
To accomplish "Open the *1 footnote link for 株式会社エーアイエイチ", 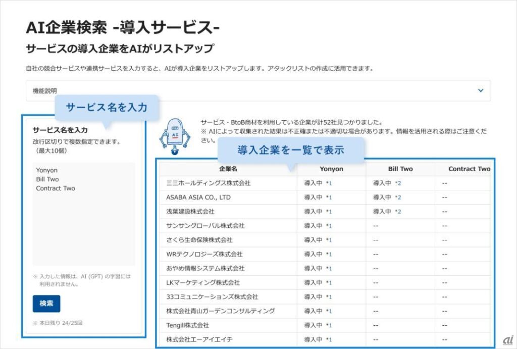I will (x=329, y=339).
